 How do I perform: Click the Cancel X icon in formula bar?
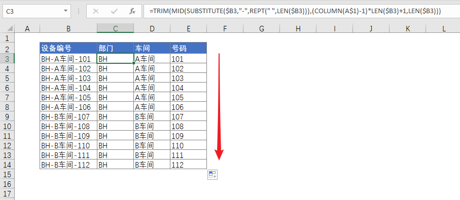click(x=96, y=12)
